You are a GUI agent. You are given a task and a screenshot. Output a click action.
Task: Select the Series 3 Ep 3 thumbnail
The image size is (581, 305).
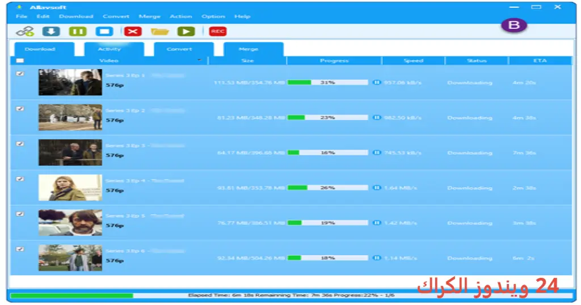pyautogui.click(x=70, y=152)
